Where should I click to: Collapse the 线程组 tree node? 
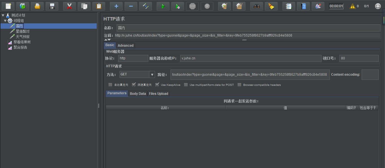coord(5,20)
